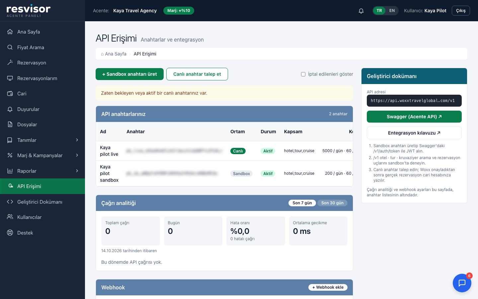Click the Raporlar chart icon

[x=10, y=171]
